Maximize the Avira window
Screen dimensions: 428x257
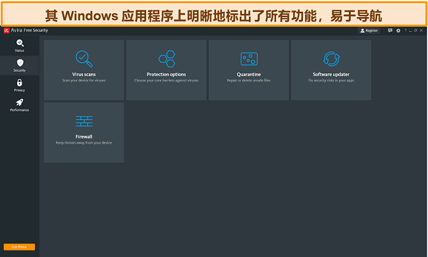tap(415, 30)
